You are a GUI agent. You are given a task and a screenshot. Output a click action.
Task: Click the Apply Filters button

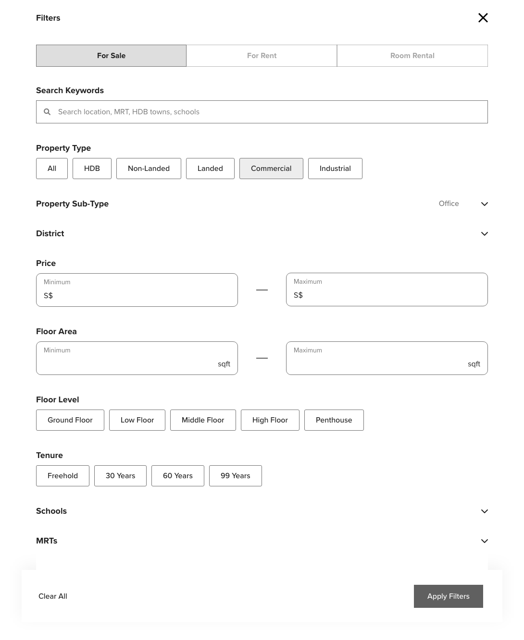coord(449,596)
